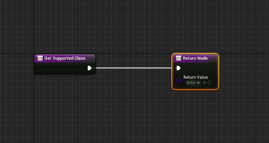
Task: Select the Get Supported Class node title
Action: 65,58
